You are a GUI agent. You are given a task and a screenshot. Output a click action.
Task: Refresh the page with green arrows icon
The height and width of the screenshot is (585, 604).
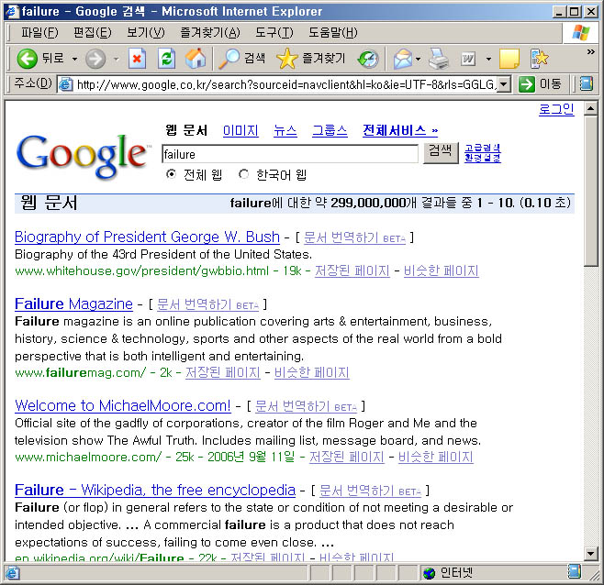166,59
